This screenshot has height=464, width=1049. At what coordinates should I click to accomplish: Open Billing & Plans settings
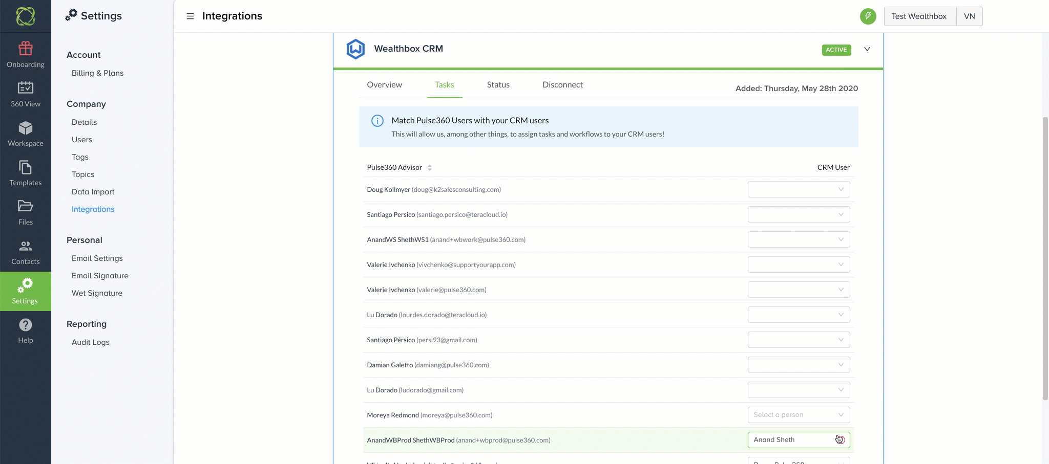coord(97,73)
